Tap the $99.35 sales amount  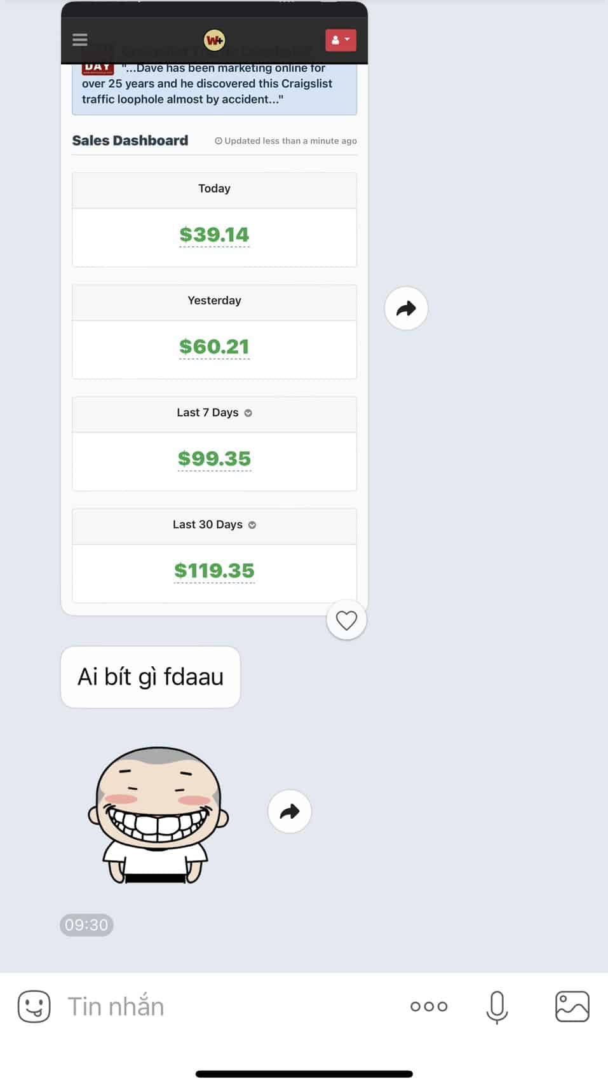click(214, 458)
